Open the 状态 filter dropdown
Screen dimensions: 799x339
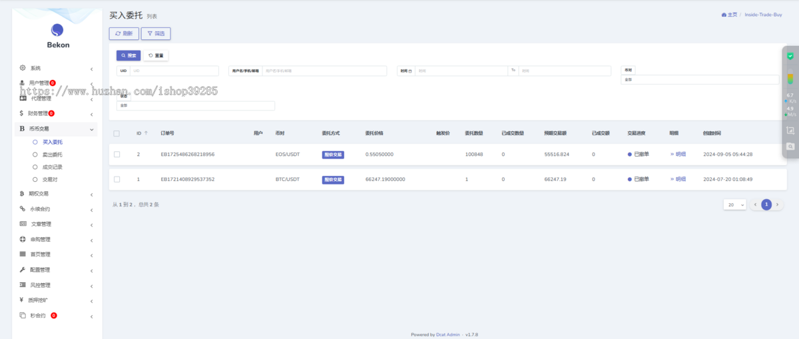pos(196,105)
